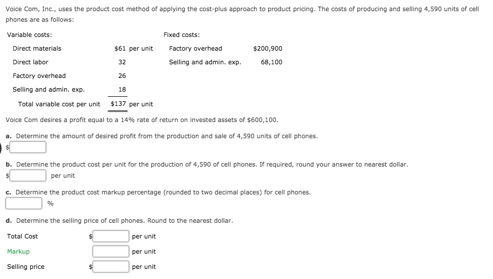
Task: Click the percent sign beside the markup field
Action: coord(50,204)
